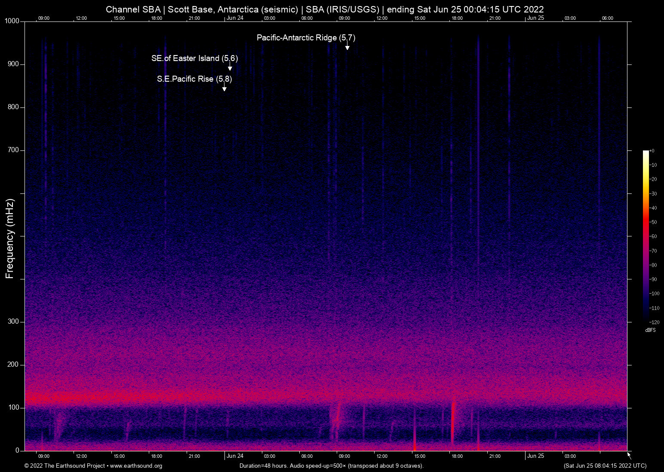Click the Duration=48 hours footer text
The height and width of the screenshot is (472, 664).
tap(332, 466)
